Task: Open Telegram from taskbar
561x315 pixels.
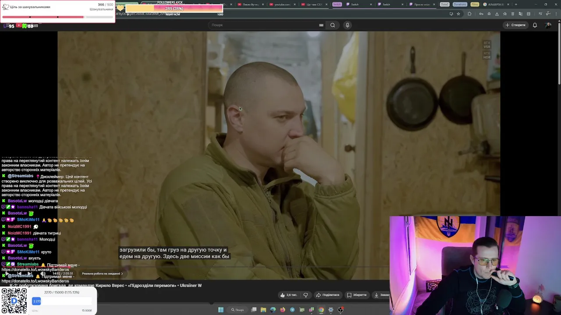Action: click(x=292, y=310)
